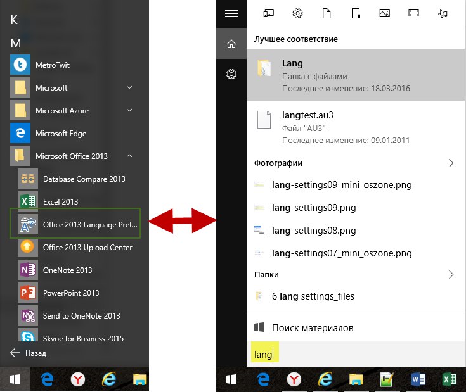Open lang-settings08.png result
This screenshot has width=466, height=392.
click(356, 231)
